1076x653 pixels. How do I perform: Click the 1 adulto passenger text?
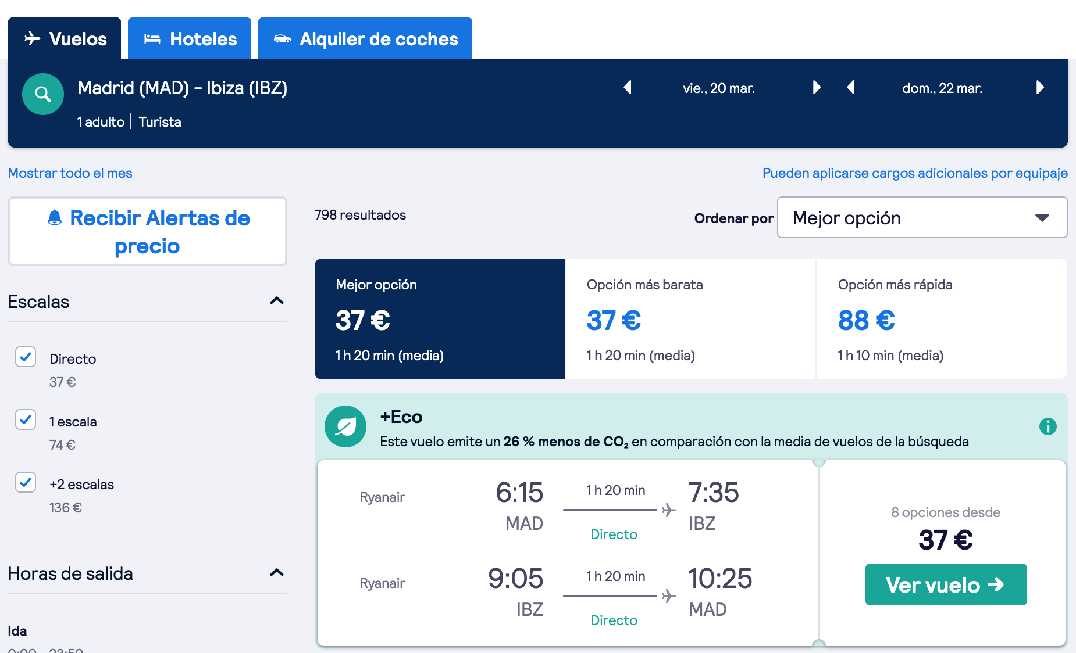click(101, 122)
